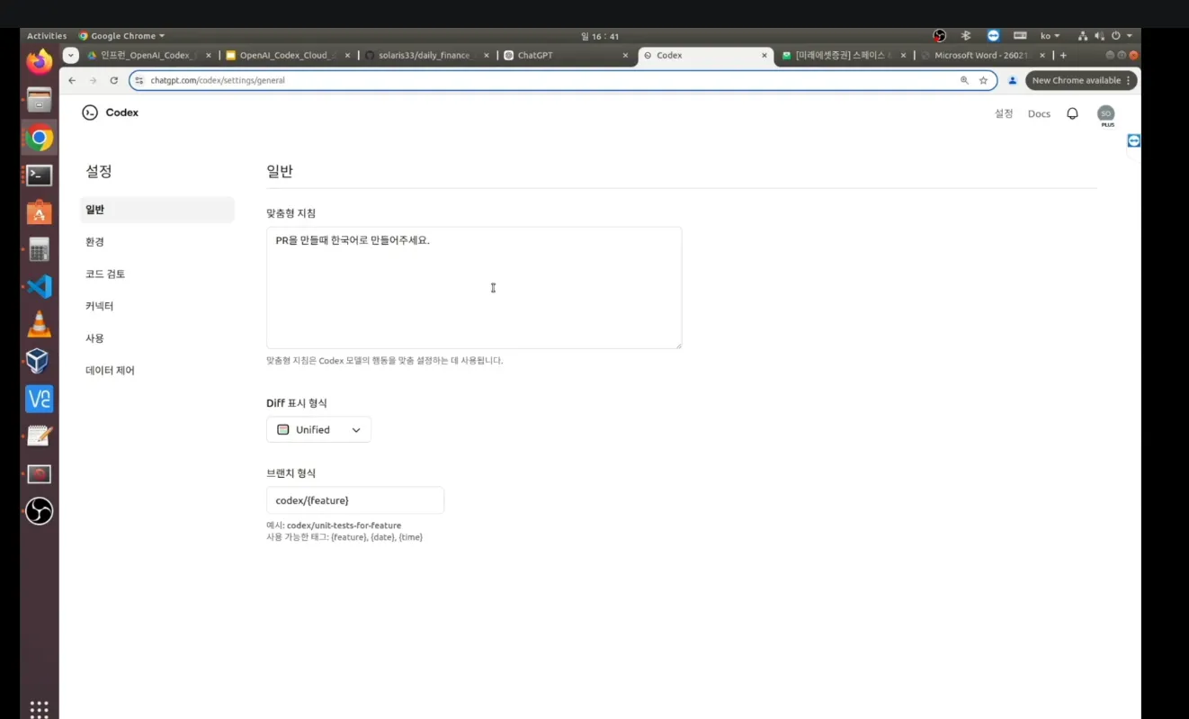Switch to the 인프런_OpenAI_Codex browser tab

pyautogui.click(x=150, y=55)
